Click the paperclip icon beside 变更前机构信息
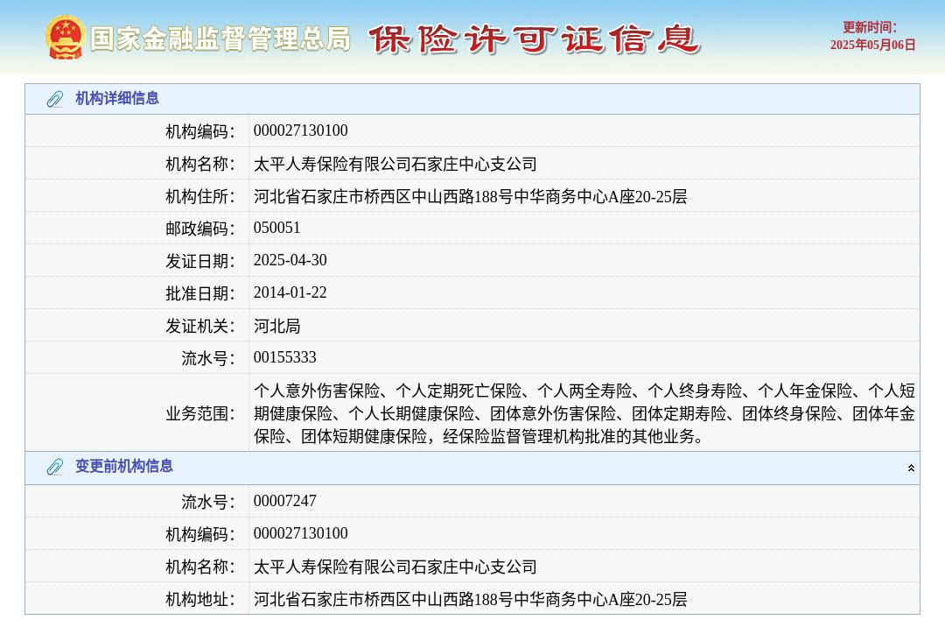This screenshot has width=945, height=627. pos(55,467)
